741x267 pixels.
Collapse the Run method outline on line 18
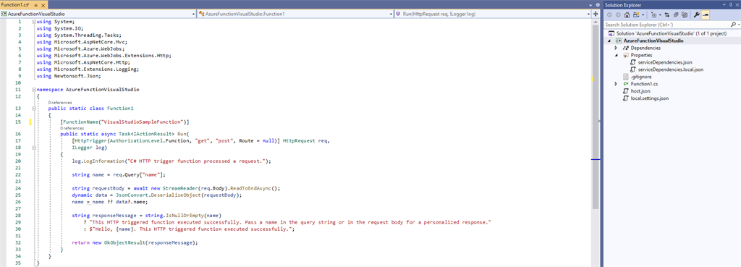33,148
